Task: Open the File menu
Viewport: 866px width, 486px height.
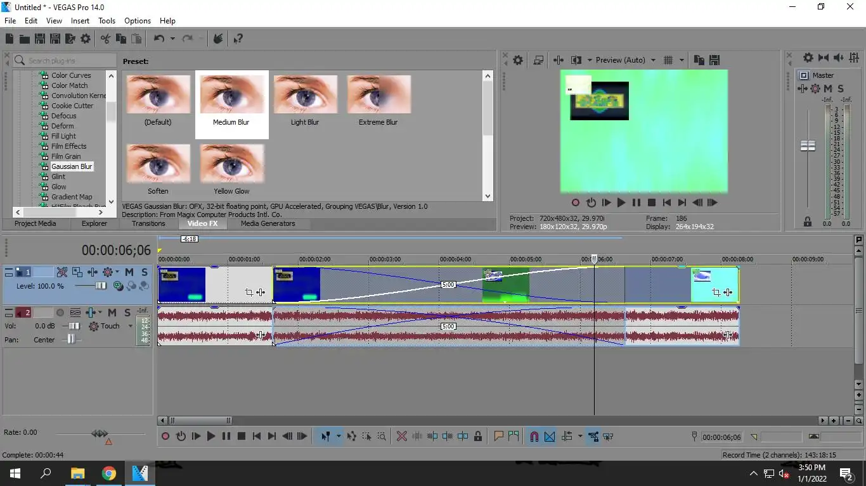Action: tap(10, 21)
